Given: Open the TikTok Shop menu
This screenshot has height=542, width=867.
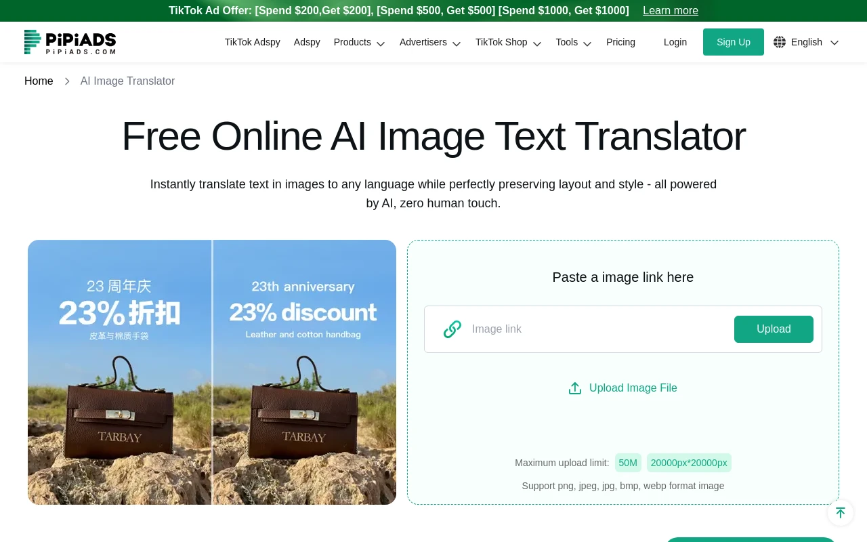Looking at the screenshot, I should click(508, 42).
